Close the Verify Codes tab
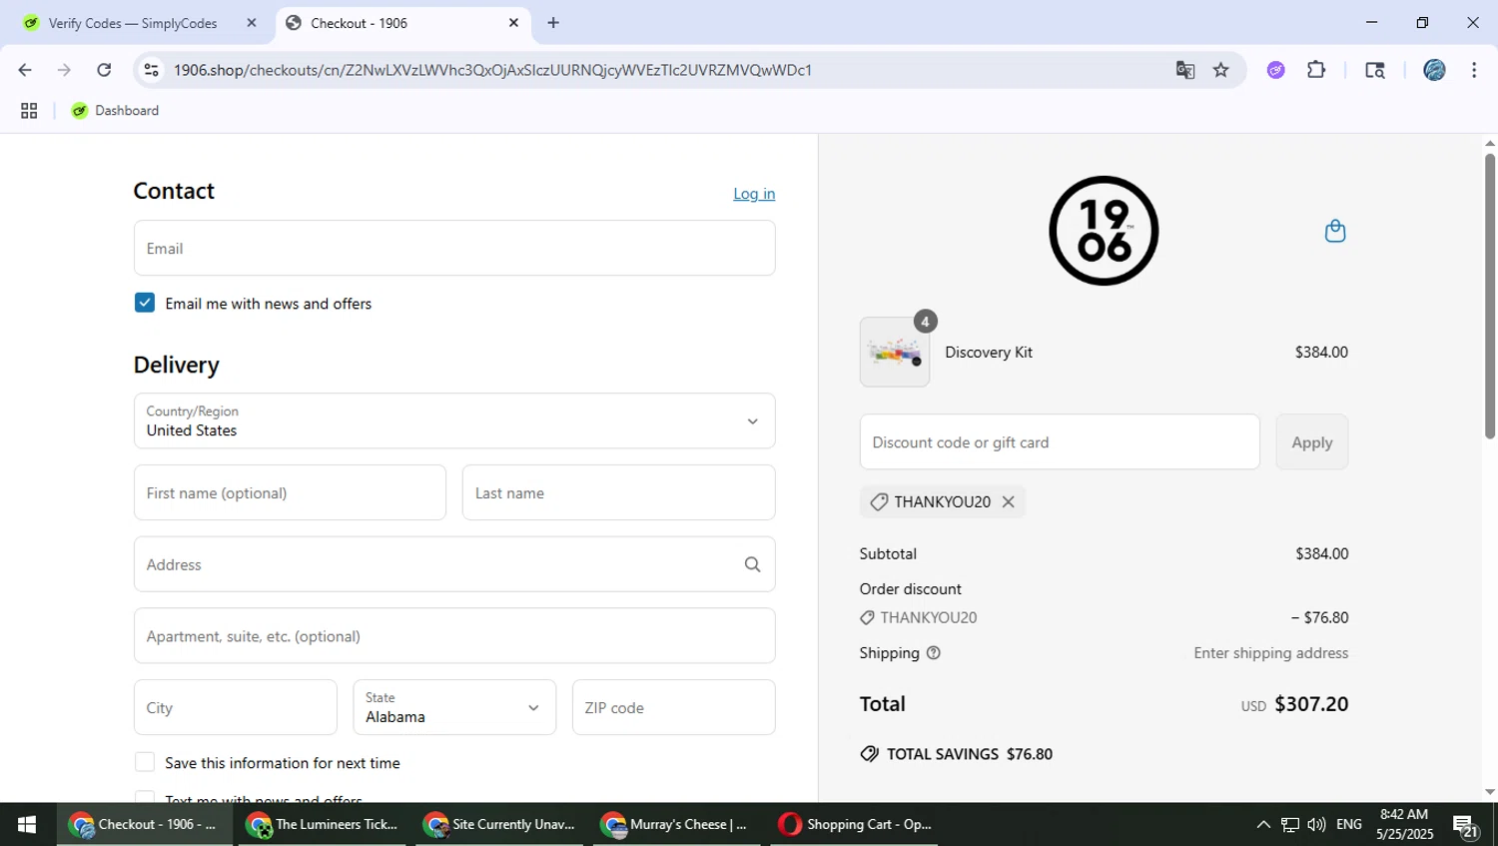Viewport: 1498px width, 846px height. (252, 23)
